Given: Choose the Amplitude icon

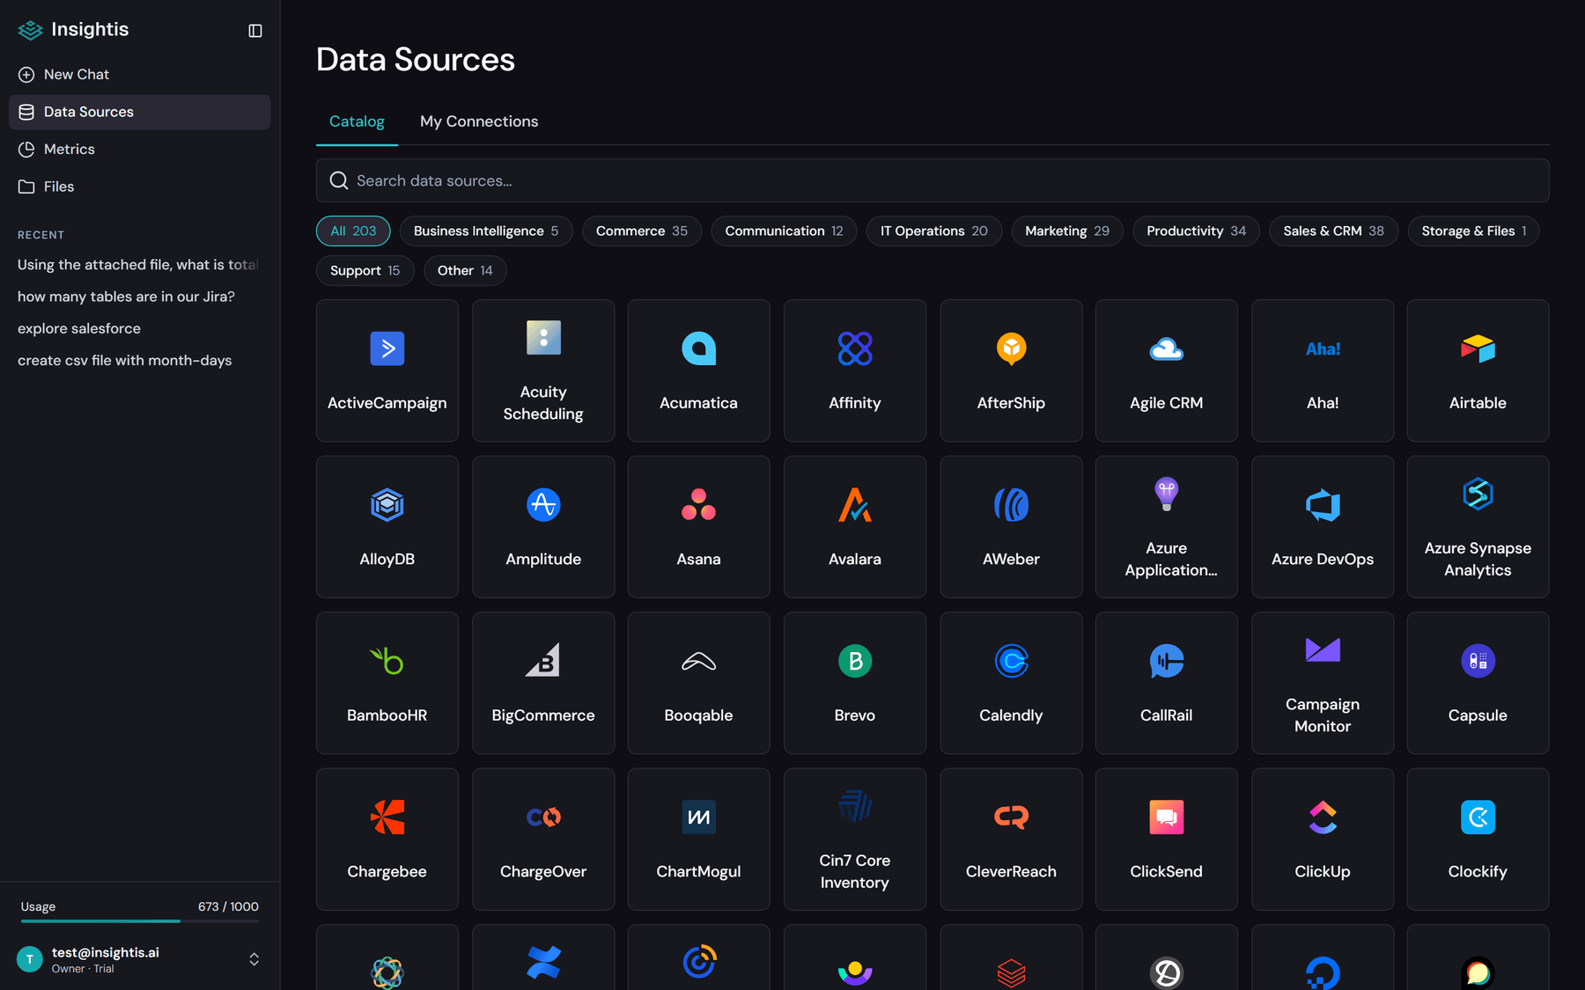Looking at the screenshot, I should pos(543,505).
